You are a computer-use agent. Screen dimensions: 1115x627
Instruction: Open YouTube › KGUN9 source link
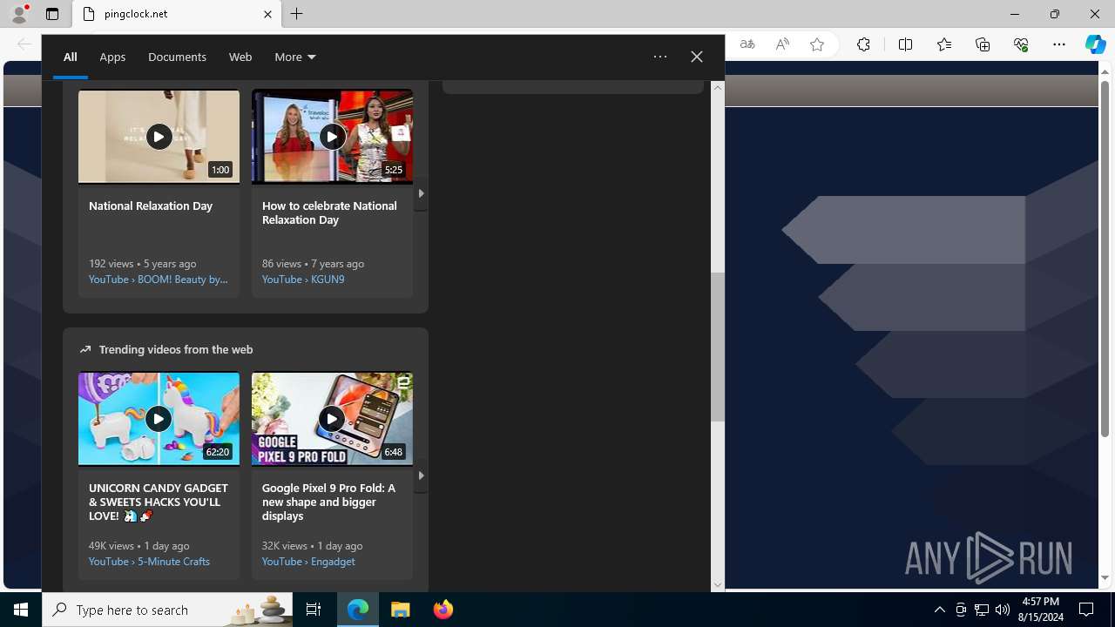[x=303, y=279]
